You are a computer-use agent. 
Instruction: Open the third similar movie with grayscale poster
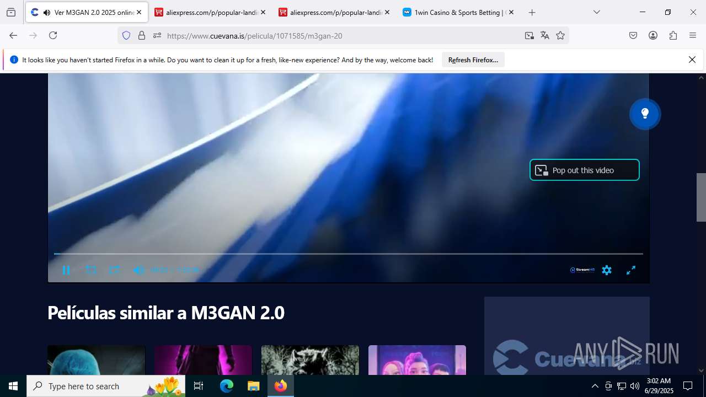coord(310,360)
